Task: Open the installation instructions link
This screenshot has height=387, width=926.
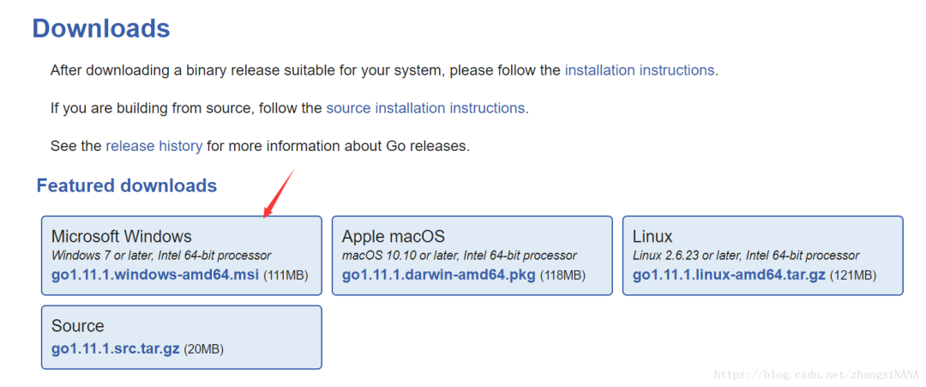Action: coord(639,70)
